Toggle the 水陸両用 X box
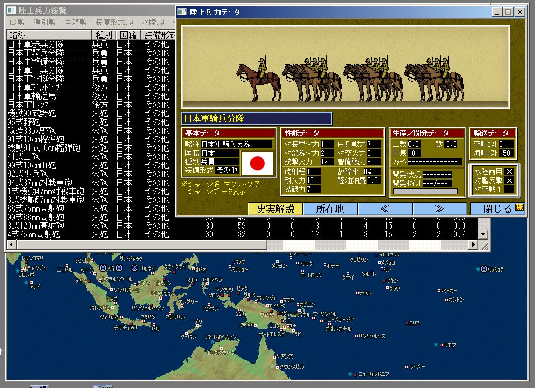Screen dimensions: 535x388 [x=509, y=172]
